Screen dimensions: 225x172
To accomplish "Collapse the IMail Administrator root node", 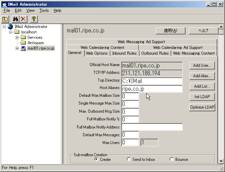I will 4,27.
